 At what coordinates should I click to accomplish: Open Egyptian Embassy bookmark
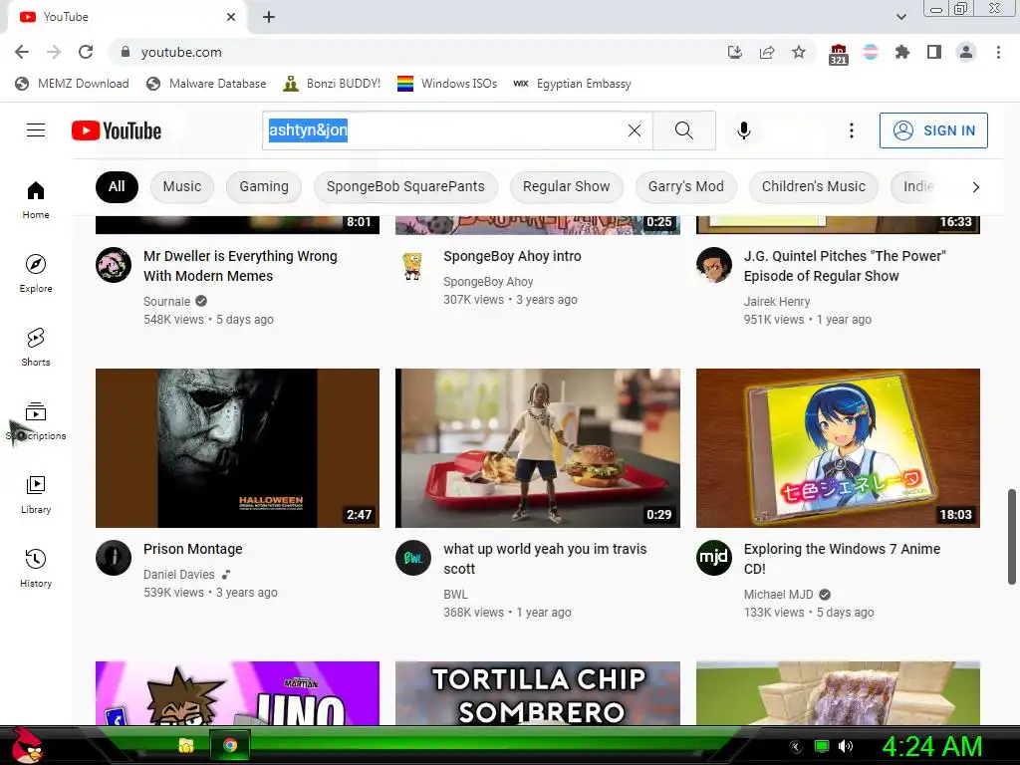(x=572, y=84)
